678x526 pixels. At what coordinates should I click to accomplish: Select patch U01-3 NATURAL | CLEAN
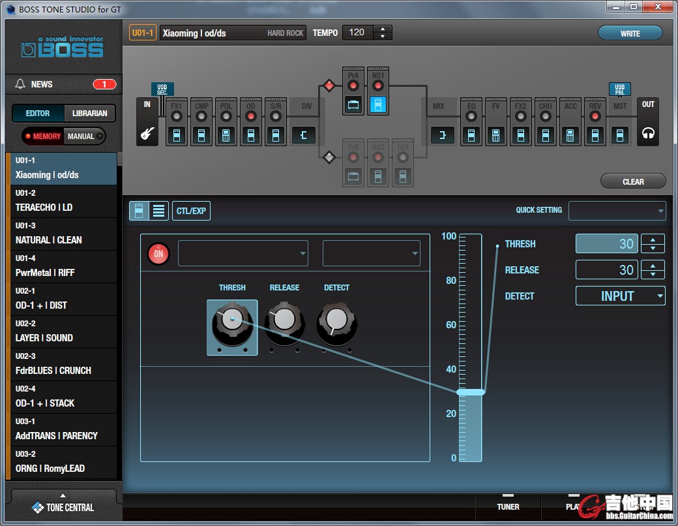(63, 234)
